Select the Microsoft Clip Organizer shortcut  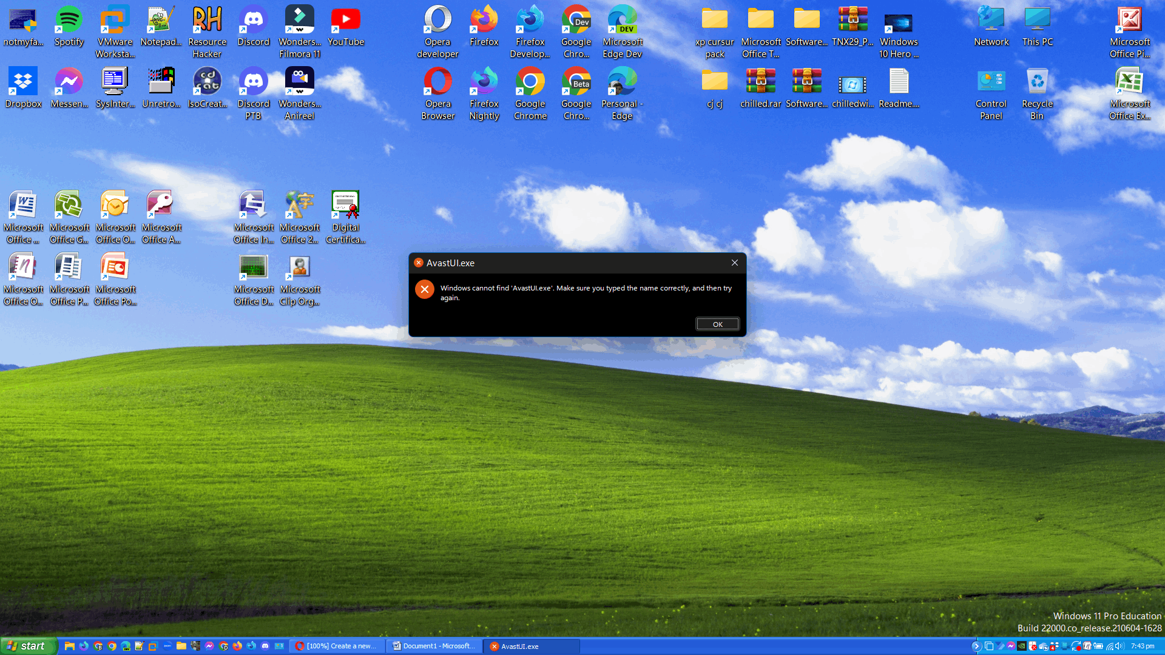(300, 279)
